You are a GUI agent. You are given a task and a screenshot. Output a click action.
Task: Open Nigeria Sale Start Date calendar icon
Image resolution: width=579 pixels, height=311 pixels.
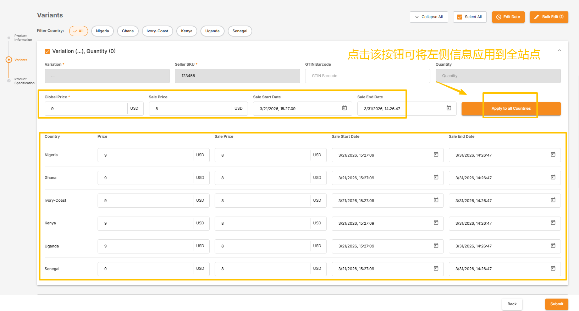tap(436, 154)
